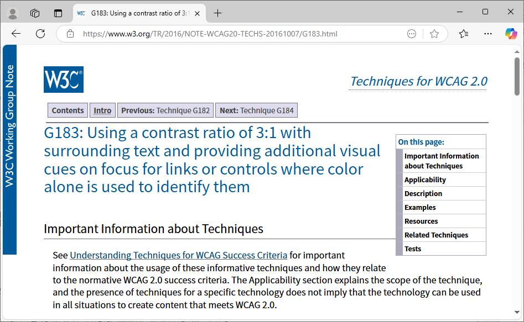Go back using the back arrow
Image resolution: width=524 pixels, height=322 pixels.
[16, 34]
